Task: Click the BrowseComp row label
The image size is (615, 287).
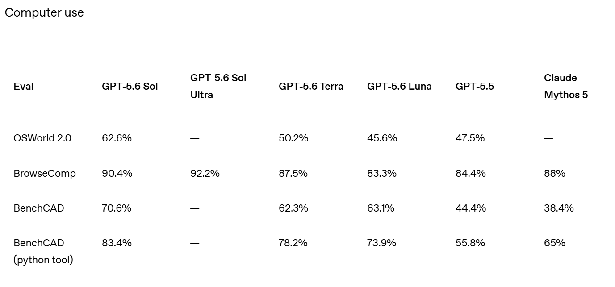Action: click(x=45, y=174)
